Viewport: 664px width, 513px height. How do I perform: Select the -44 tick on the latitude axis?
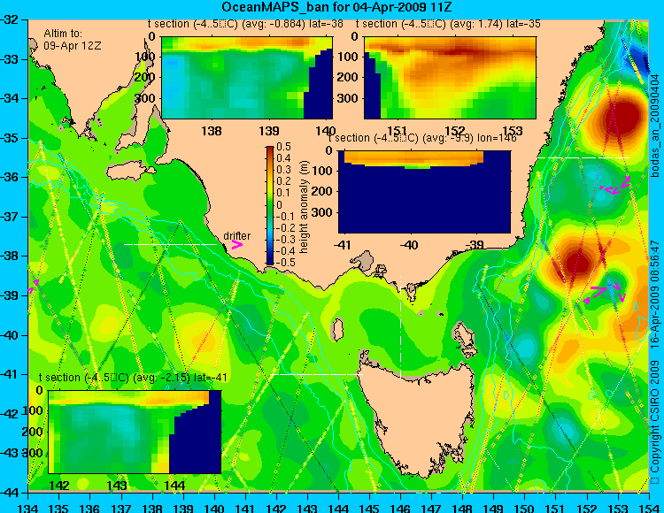pyautogui.click(x=10, y=493)
